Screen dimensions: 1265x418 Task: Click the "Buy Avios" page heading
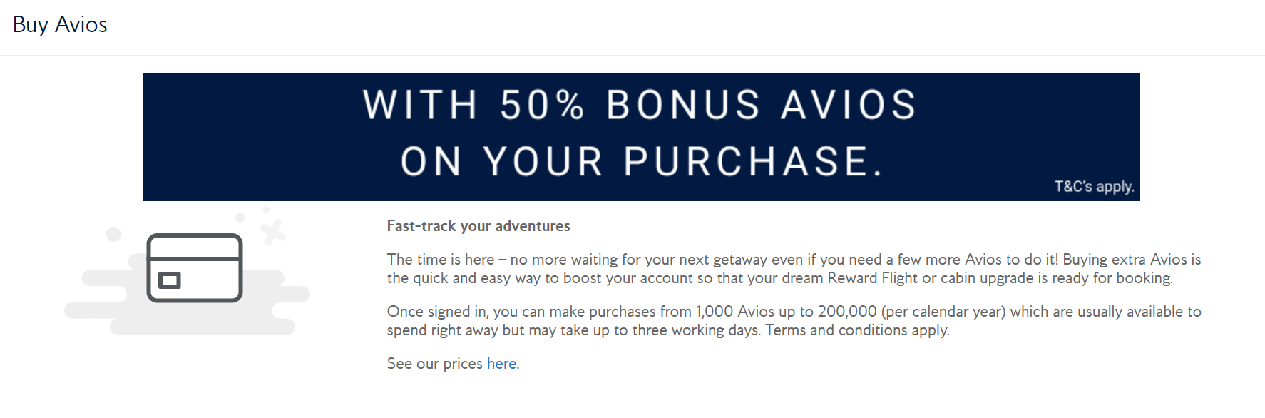pos(60,25)
